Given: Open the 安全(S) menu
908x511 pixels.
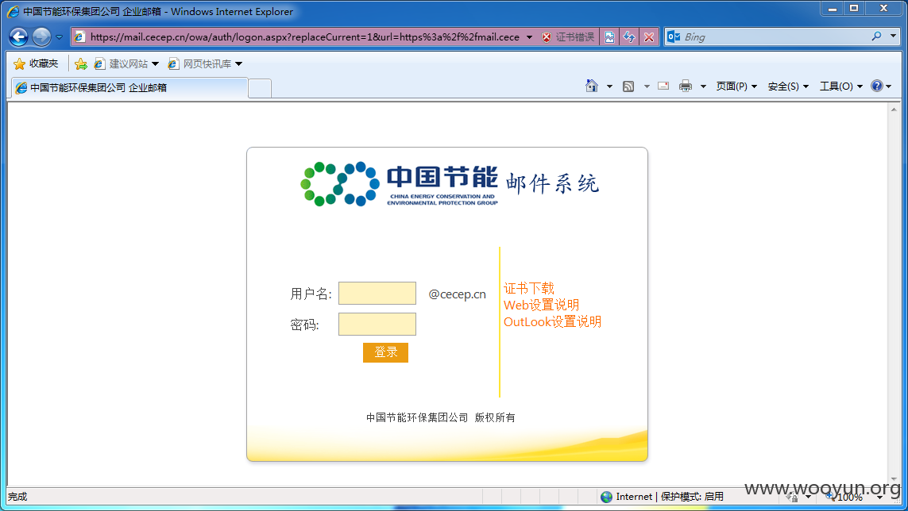Looking at the screenshot, I should tap(787, 86).
